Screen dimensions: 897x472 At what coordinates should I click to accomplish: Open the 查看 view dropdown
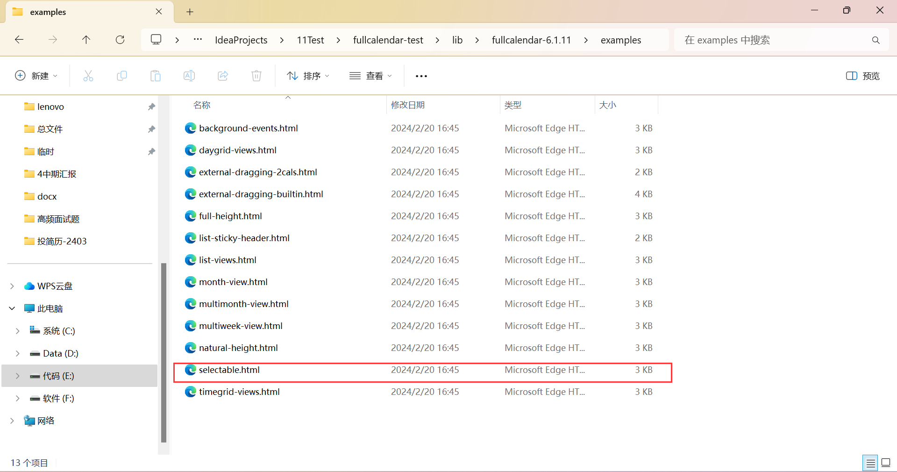pyautogui.click(x=371, y=76)
